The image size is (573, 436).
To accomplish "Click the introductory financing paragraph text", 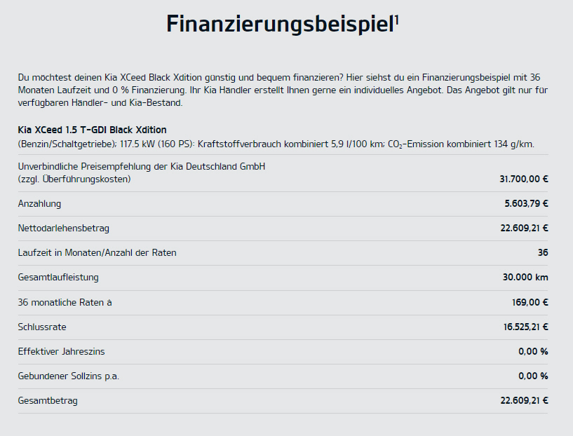I will click(279, 90).
